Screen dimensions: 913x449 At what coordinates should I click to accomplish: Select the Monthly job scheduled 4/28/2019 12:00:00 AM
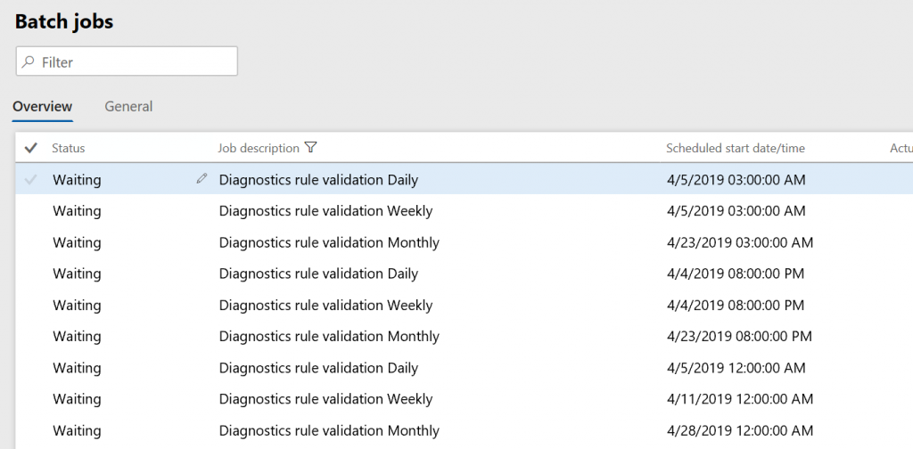coord(329,430)
